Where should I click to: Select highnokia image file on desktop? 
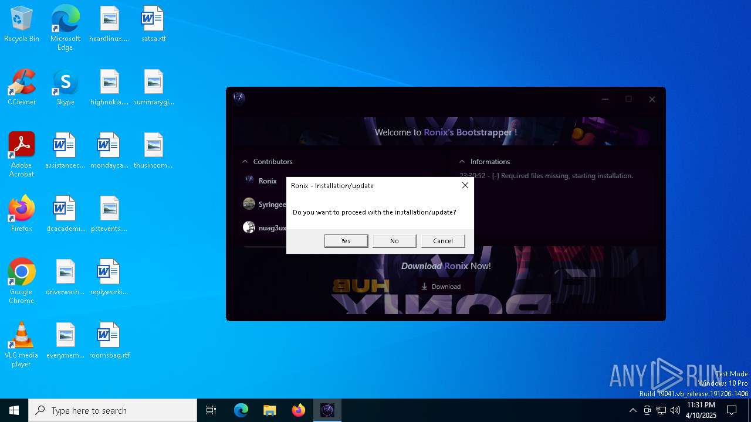tap(109, 88)
